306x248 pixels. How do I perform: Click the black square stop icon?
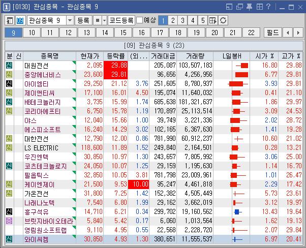pyautogui.click(x=98, y=20)
